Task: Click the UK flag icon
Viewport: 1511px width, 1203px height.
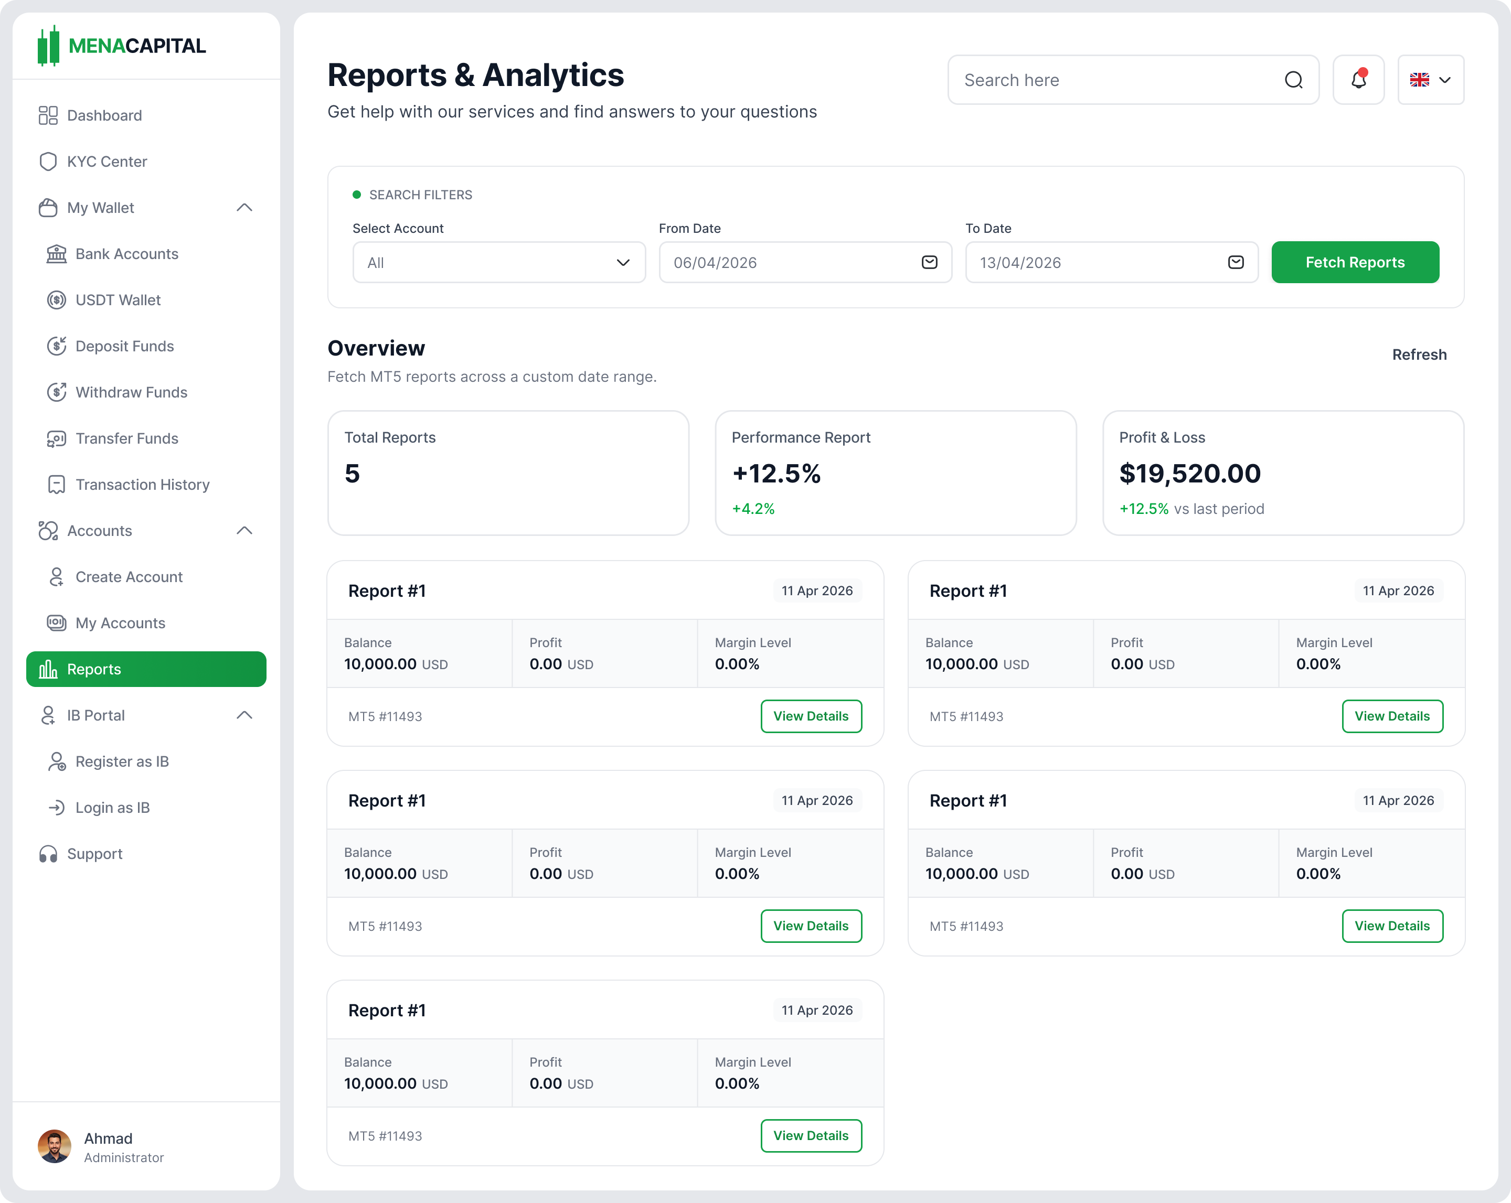Action: coord(1419,80)
